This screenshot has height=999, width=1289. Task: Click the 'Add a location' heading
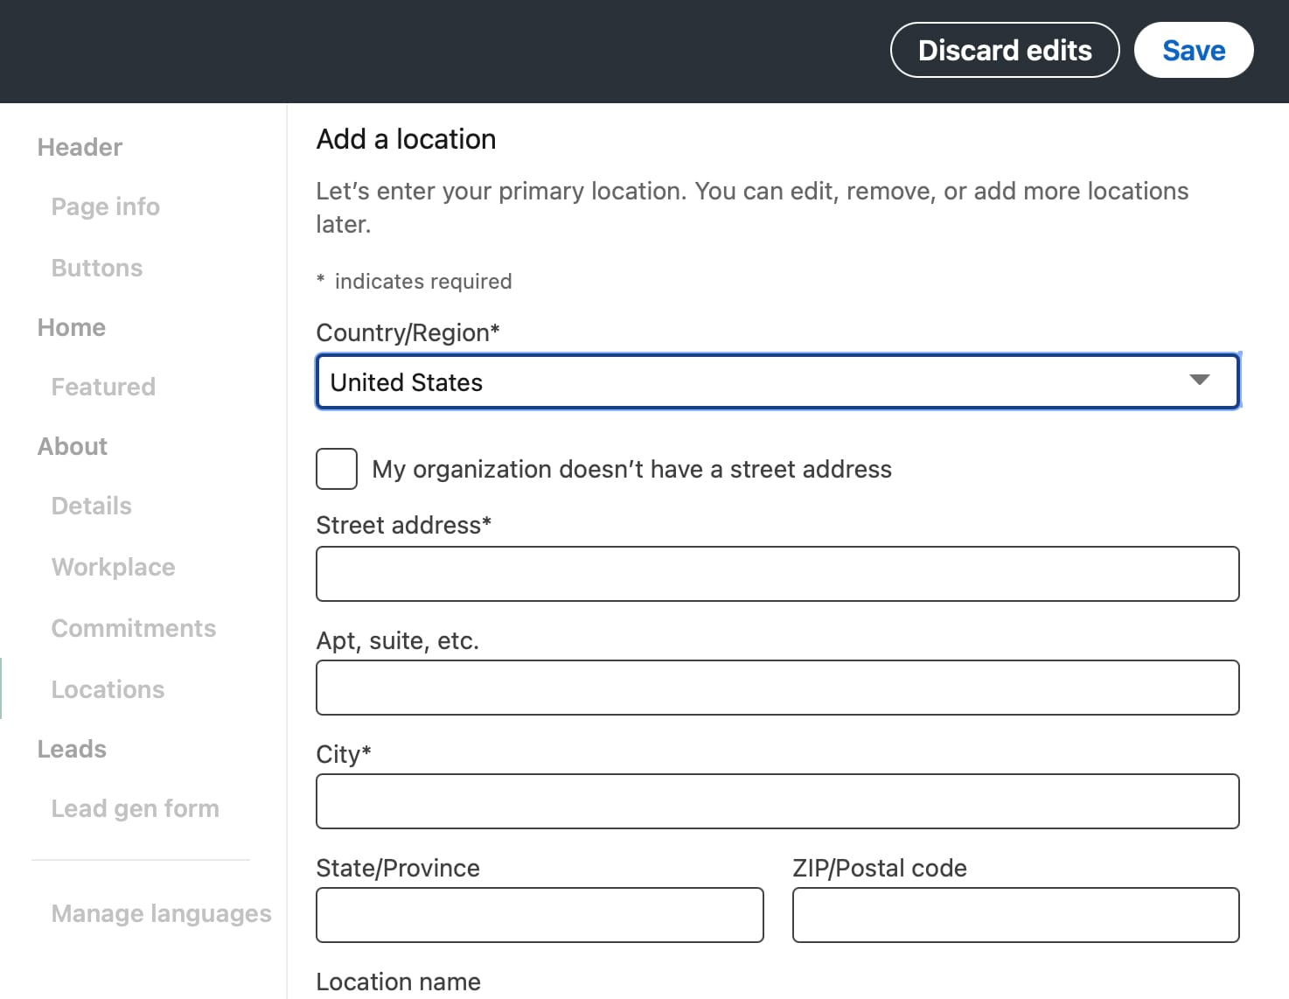(407, 139)
